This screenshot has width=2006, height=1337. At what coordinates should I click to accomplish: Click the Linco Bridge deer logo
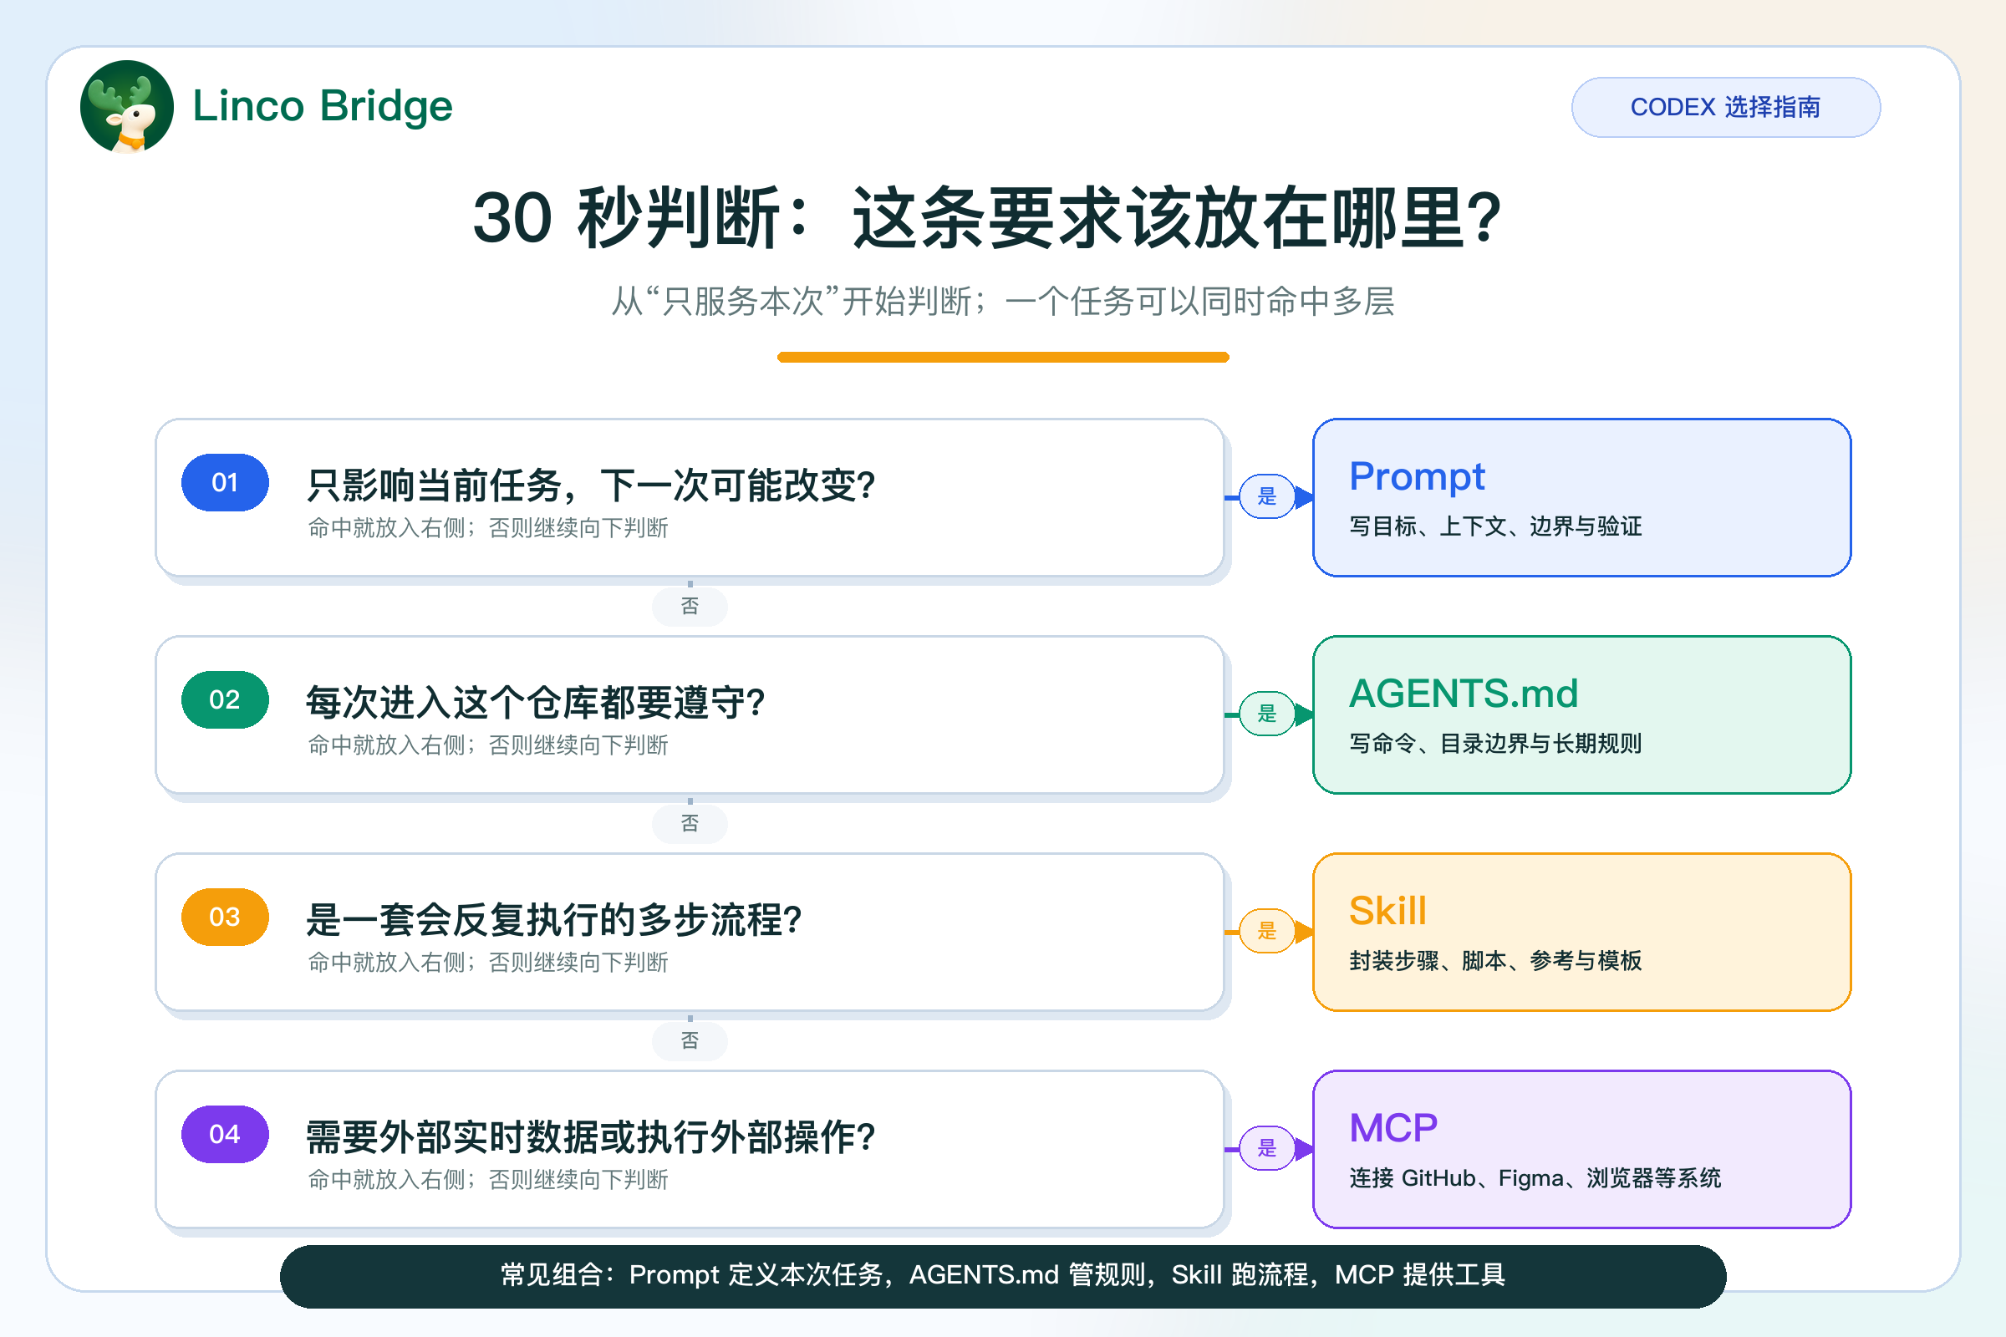point(126,107)
